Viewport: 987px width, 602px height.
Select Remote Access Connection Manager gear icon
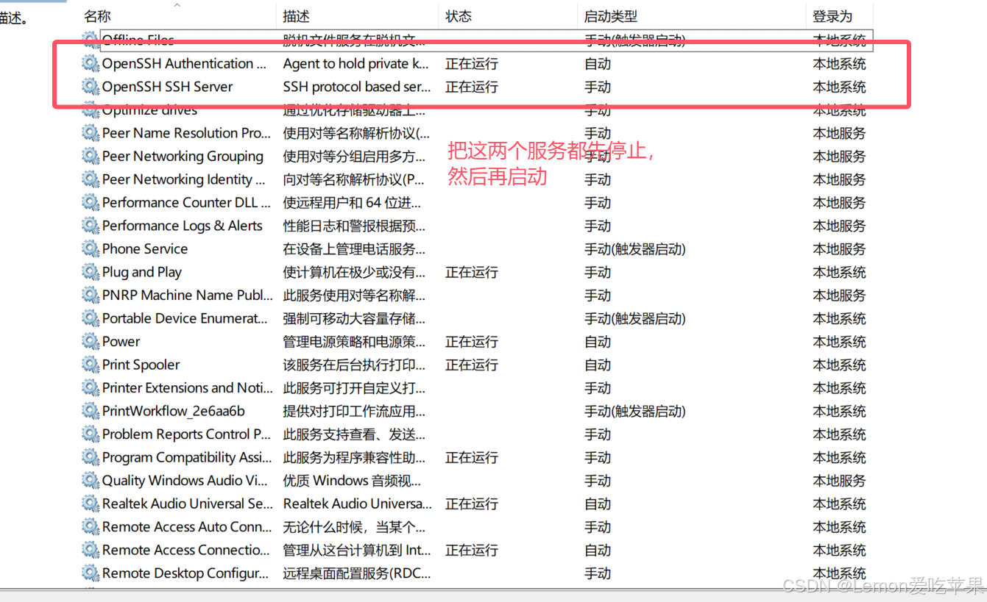pos(91,550)
